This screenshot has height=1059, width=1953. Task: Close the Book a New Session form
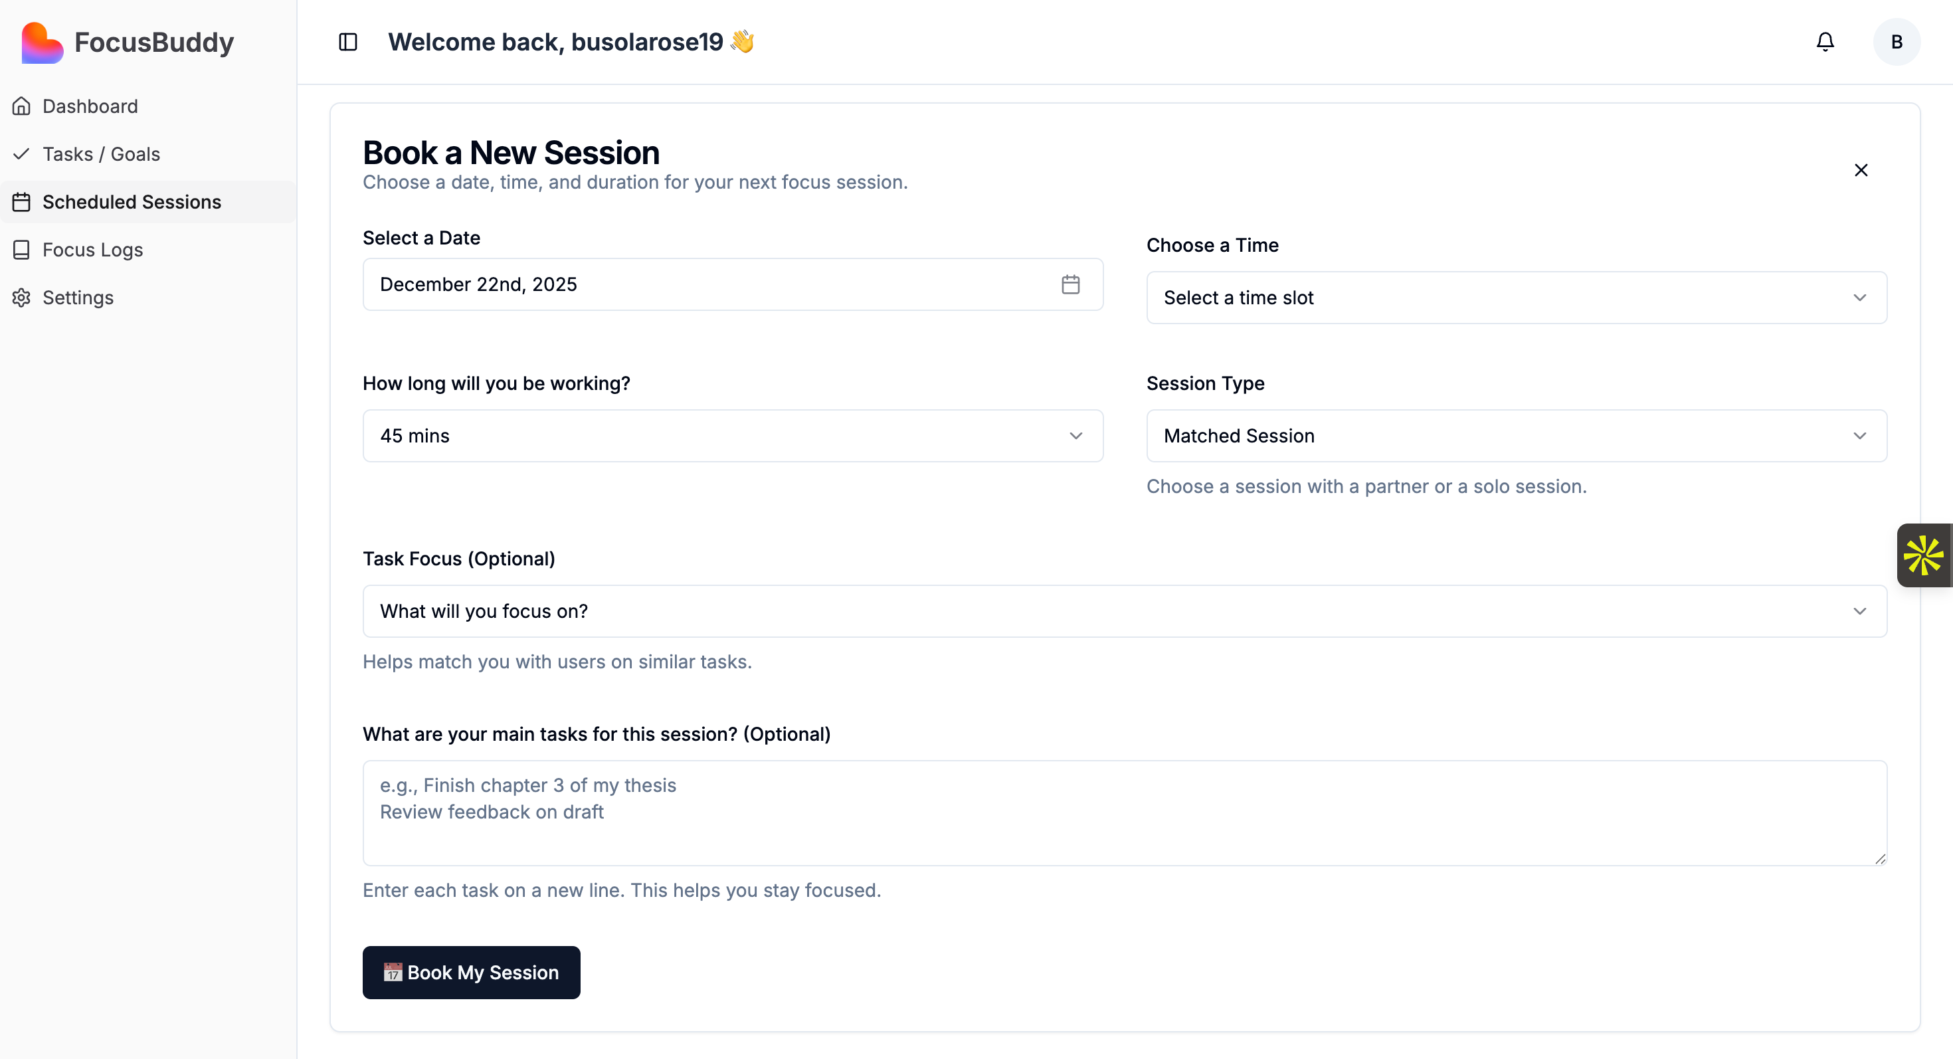[1861, 170]
